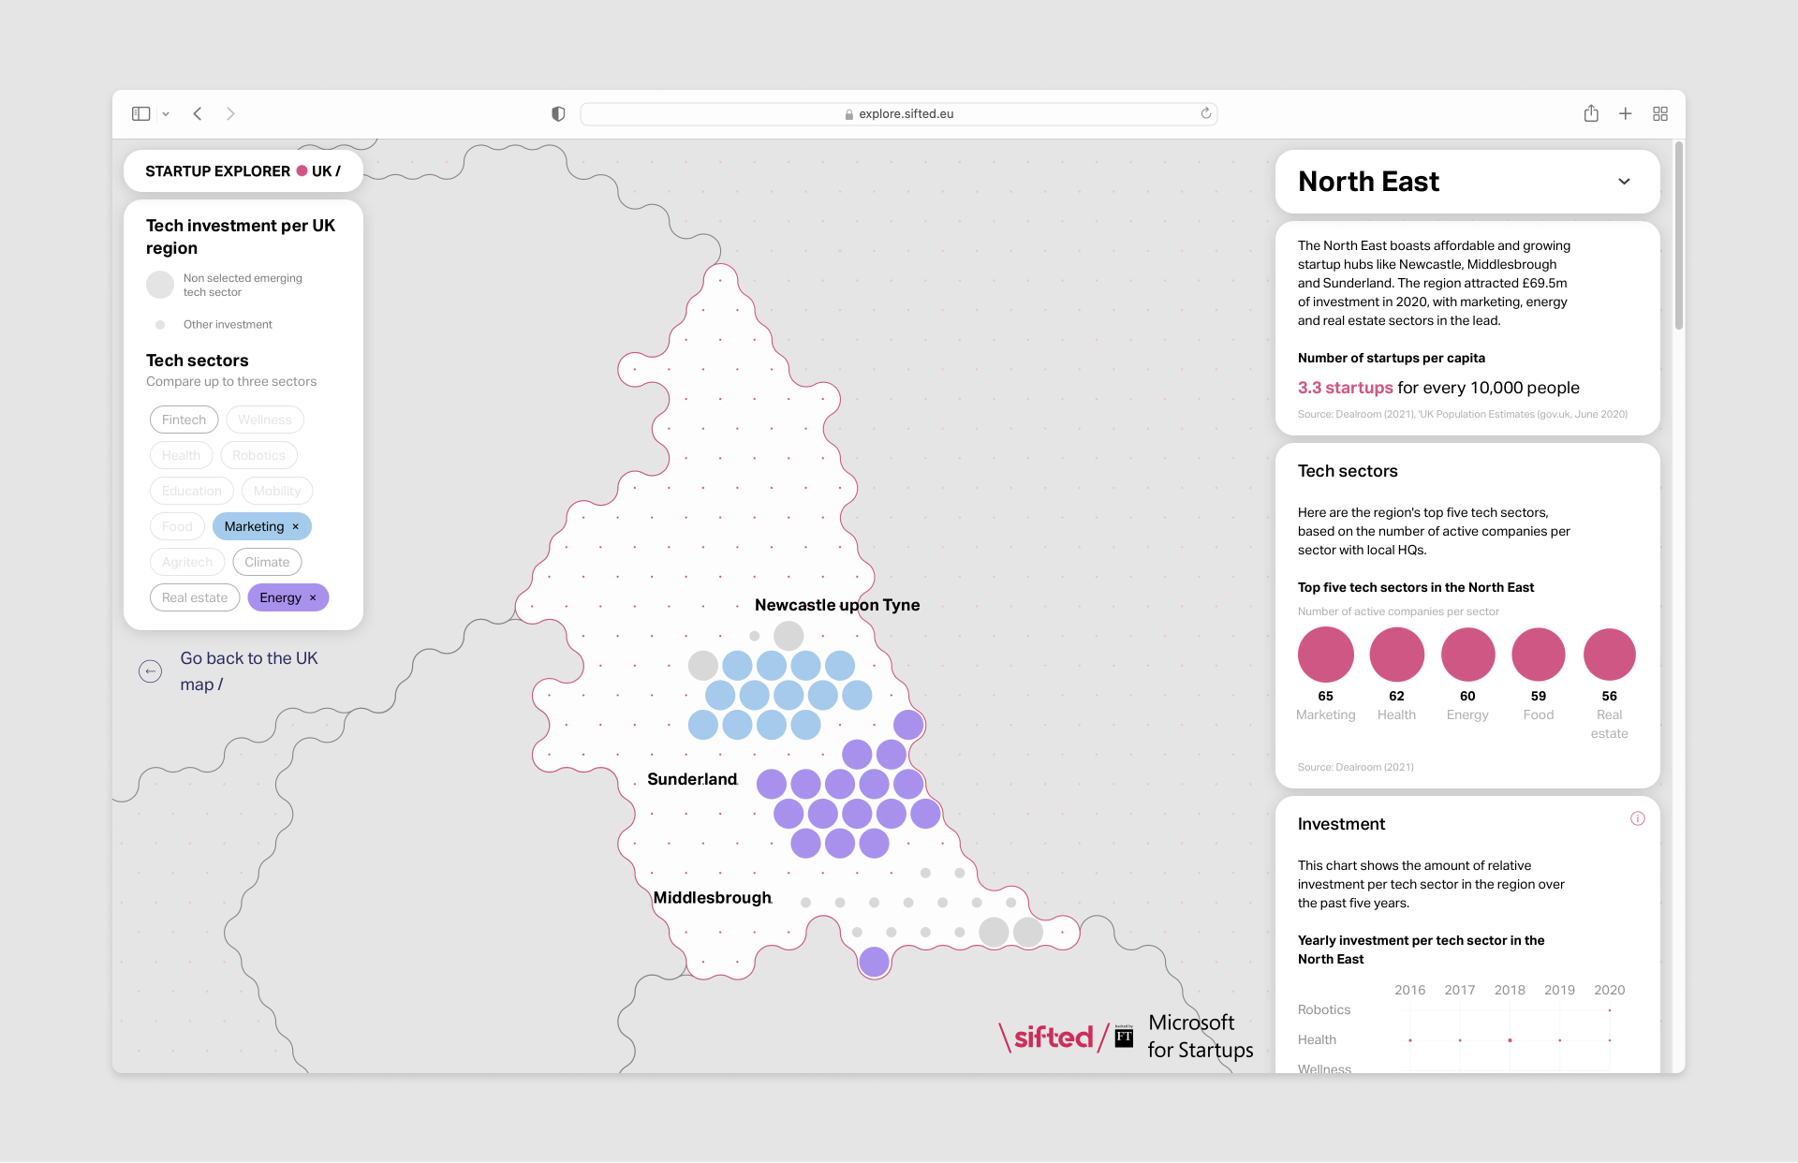Click the forward navigation arrow
This screenshot has width=1798, height=1163.
(230, 113)
